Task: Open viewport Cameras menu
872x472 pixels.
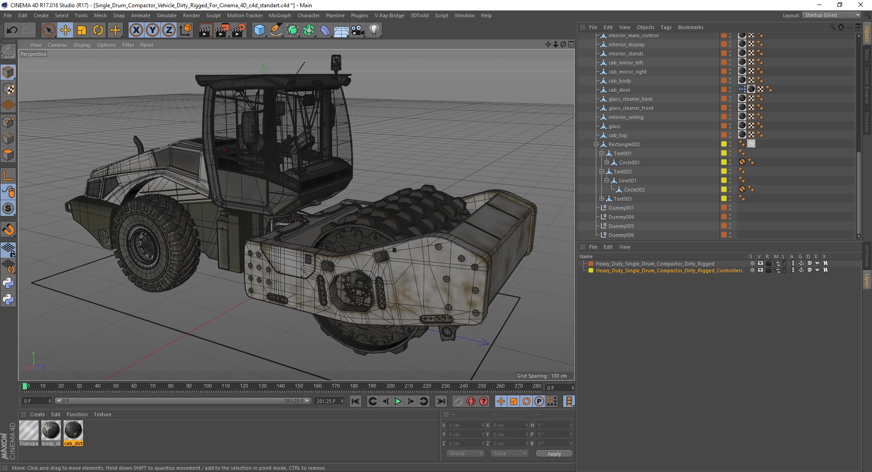Action: point(57,45)
